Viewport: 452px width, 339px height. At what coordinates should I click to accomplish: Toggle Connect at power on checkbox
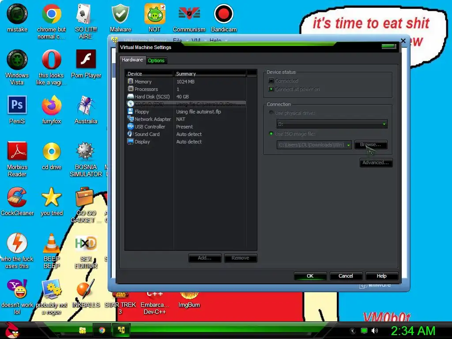point(271,89)
